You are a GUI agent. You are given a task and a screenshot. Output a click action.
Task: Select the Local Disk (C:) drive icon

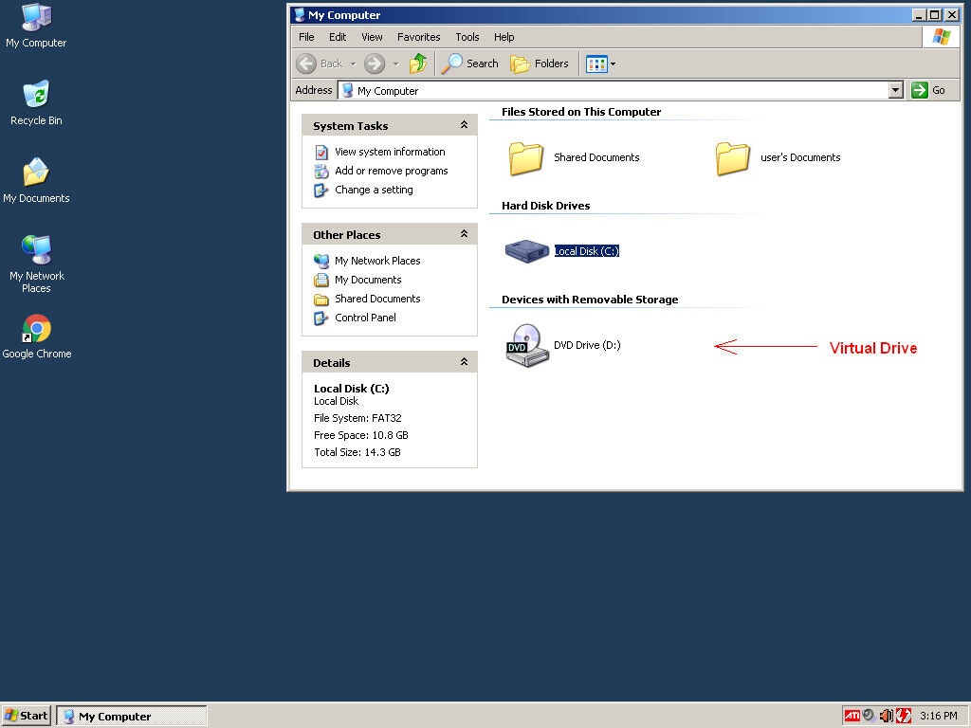[x=527, y=251]
